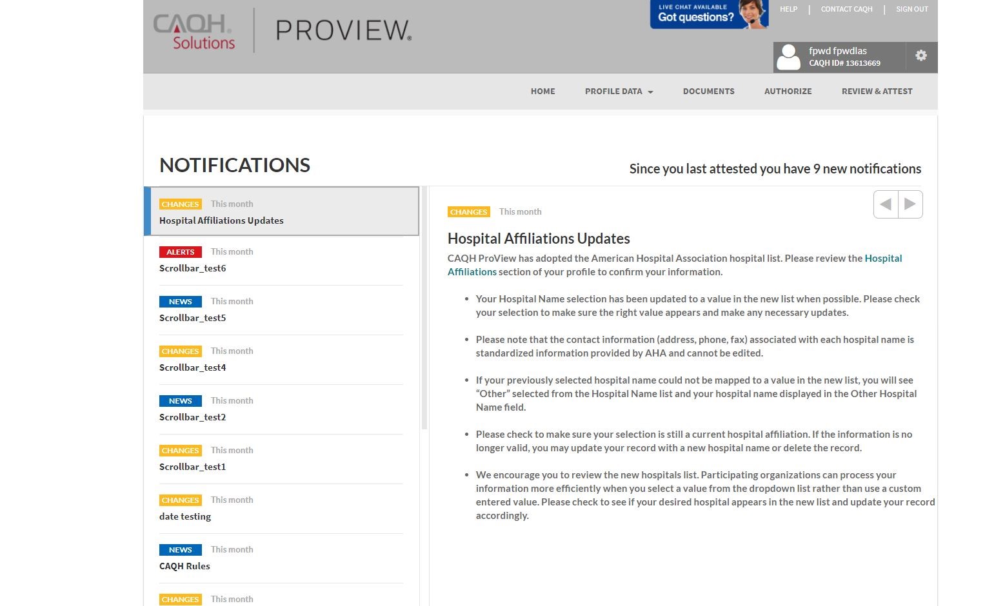Image resolution: width=985 pixels, height=606 pixels.
Task: Open the Authorize menu item
Action: tap(788, 92)
